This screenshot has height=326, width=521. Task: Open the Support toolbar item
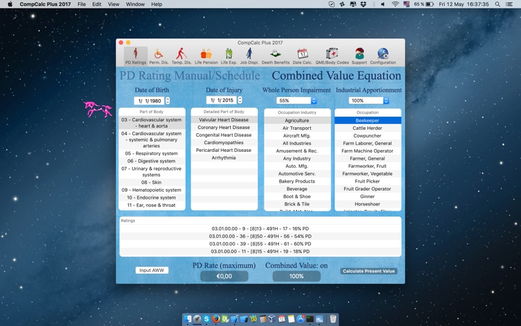point(359,56)
